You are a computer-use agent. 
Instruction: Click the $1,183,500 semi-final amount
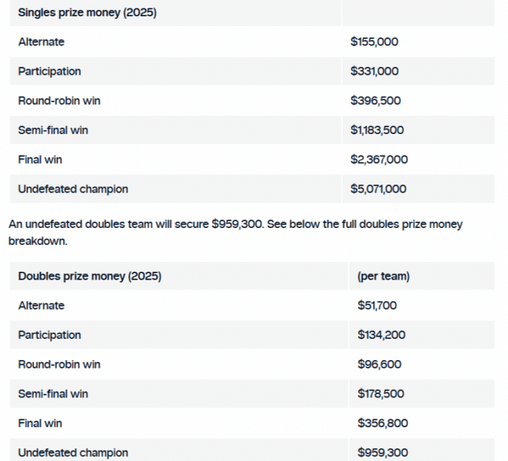377,131
